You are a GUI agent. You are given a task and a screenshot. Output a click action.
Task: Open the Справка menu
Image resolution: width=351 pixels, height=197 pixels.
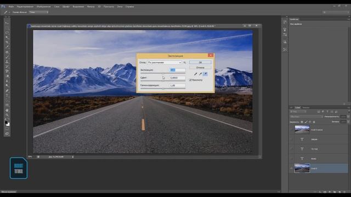tap(129, 7)
